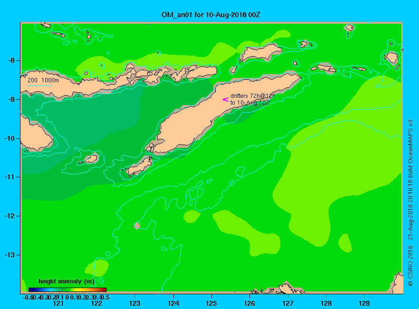The image size is (419, 309).
Task: Click the longitude label 122
Action: pos(97,303)
